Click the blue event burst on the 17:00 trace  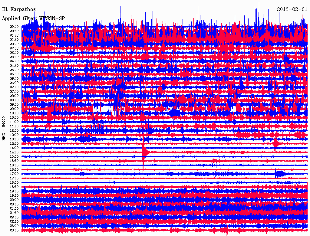pos(279,174)
